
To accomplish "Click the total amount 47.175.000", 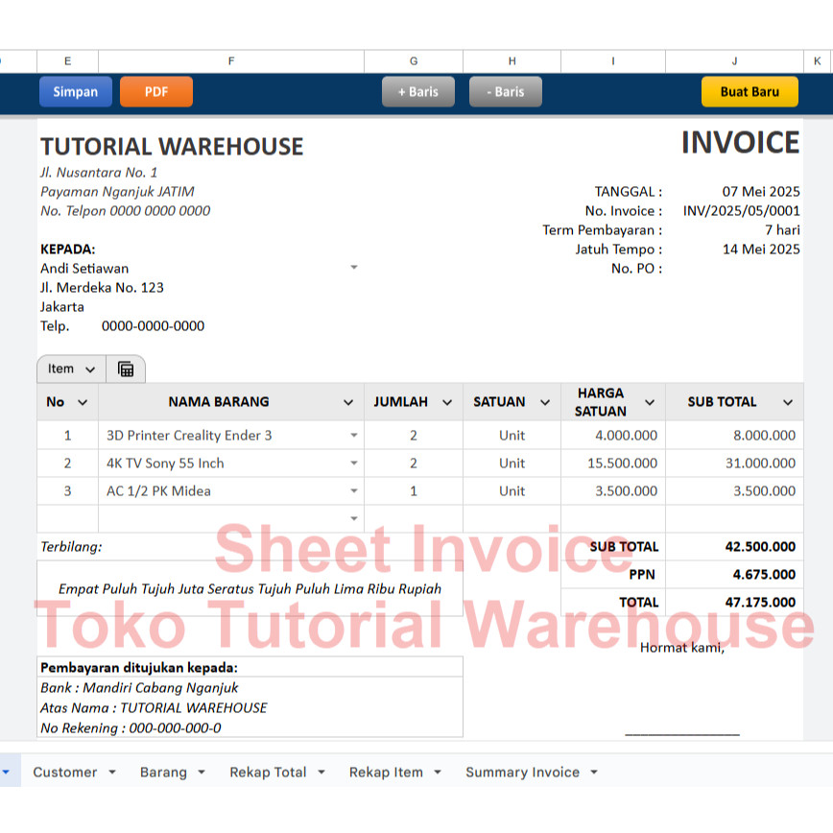I will coord(760,602).
